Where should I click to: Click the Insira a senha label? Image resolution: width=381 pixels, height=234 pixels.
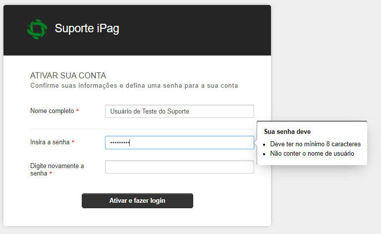tap(50, 142)
